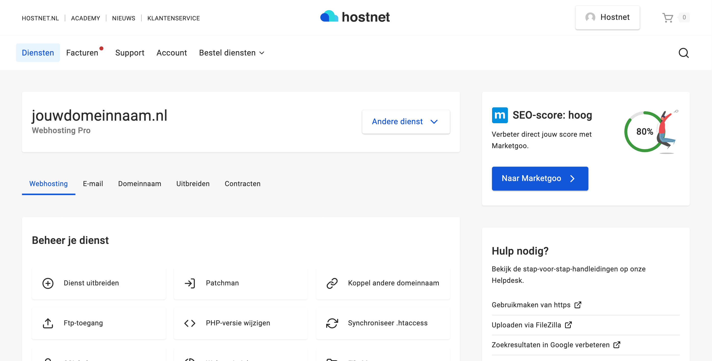Click the PHP-versie wijzigen code icon
This screenshot has height=361, width=712.
(x=190, y=323)
